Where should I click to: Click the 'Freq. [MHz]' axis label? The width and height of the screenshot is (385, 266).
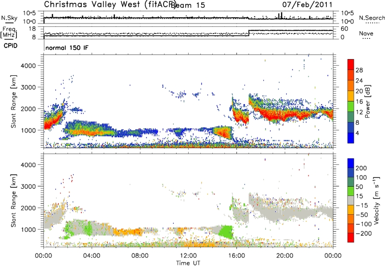coord(9,32)
